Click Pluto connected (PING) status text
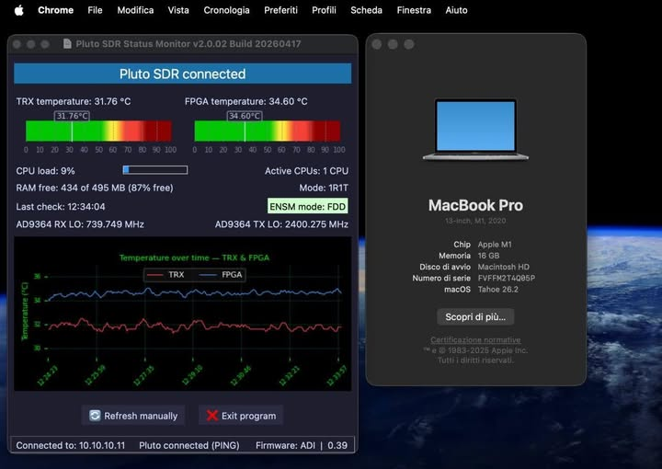Screen dimensions: 662x469 189,445
